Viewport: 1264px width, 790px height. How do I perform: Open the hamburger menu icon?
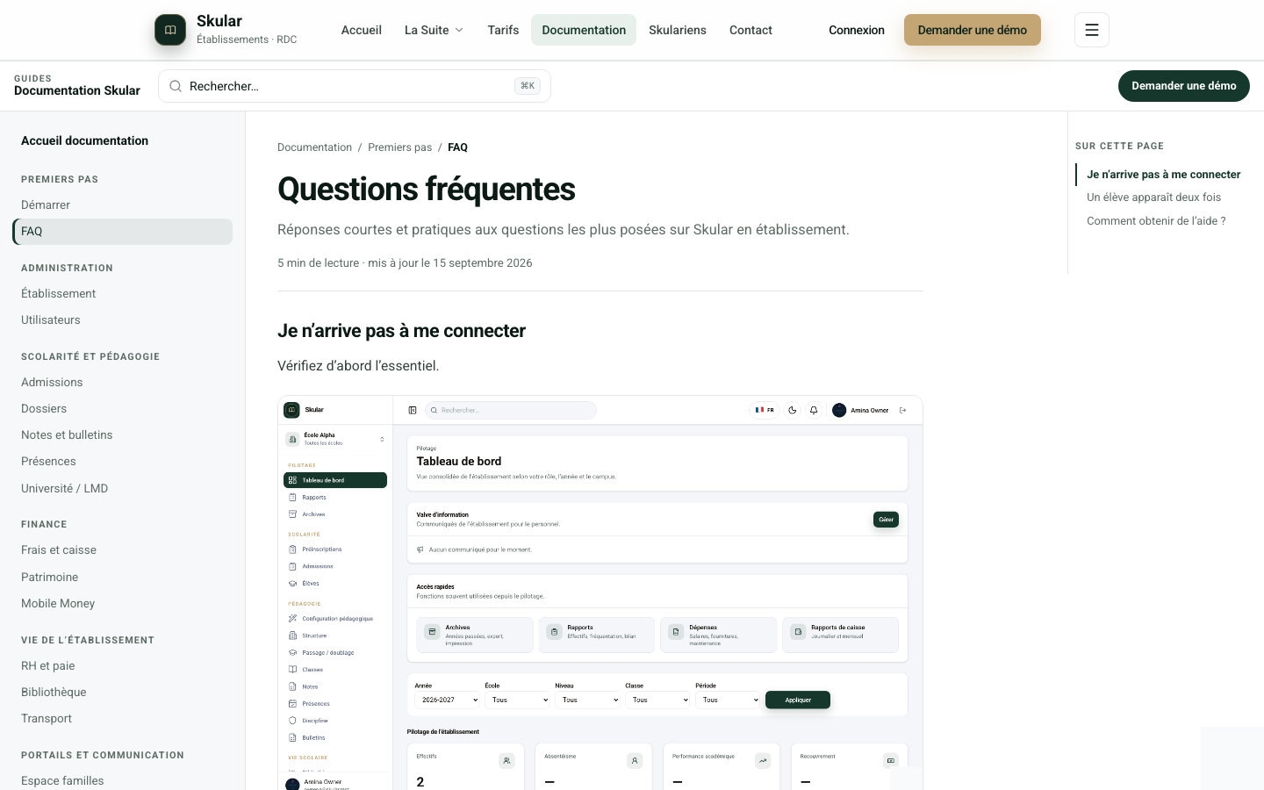coord(1092,30)
